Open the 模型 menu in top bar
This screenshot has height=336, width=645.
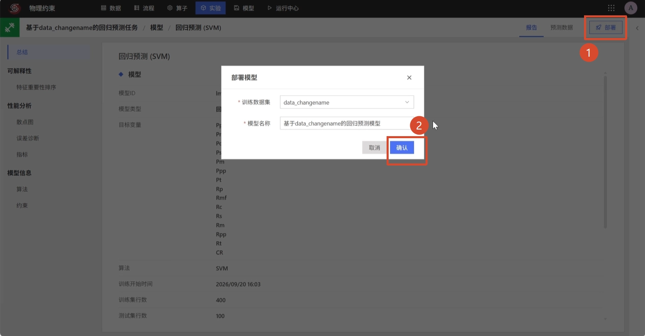[x=244, y=8]
